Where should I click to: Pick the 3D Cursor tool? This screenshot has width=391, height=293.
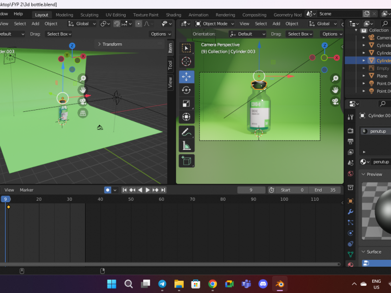pyautogui.click(x=186, y=61)
